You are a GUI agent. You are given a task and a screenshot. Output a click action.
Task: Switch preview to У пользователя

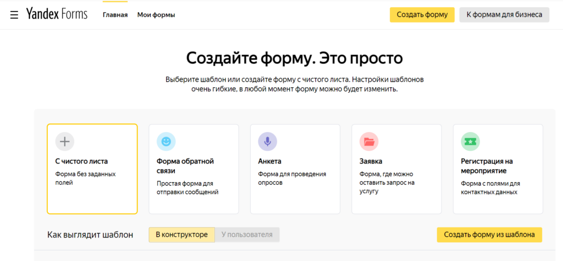tap(247, 235)
